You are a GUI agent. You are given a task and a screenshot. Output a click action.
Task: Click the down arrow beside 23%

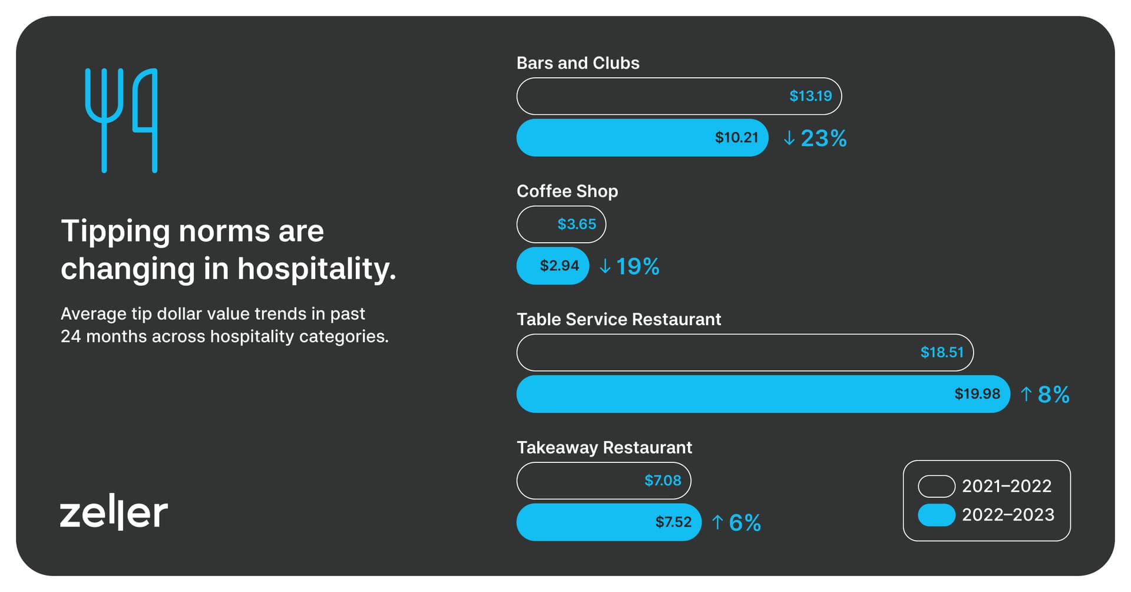789,138
